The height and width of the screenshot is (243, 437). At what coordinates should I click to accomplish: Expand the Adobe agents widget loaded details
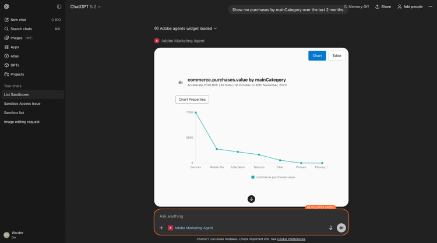(185, 29)
